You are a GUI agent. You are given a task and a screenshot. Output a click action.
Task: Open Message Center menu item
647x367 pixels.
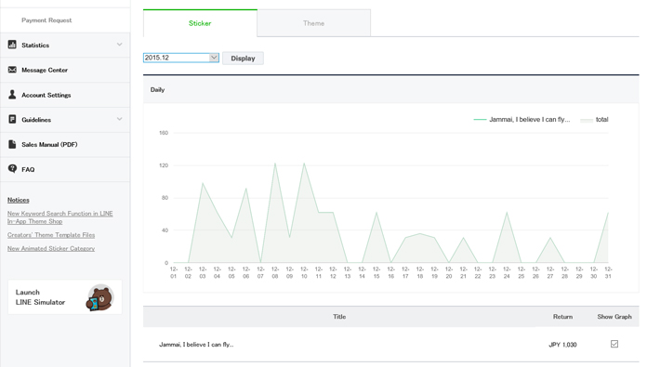pos(65,70)
